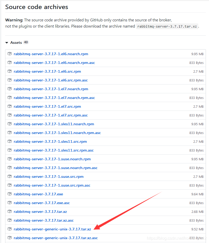Open rabbitmq-server-3.7.17-1.el6.noarch.rpm link

coord(51,54)
